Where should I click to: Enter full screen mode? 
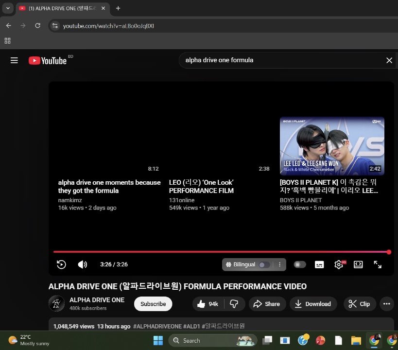pyautogui.click(x=378, y=264)
